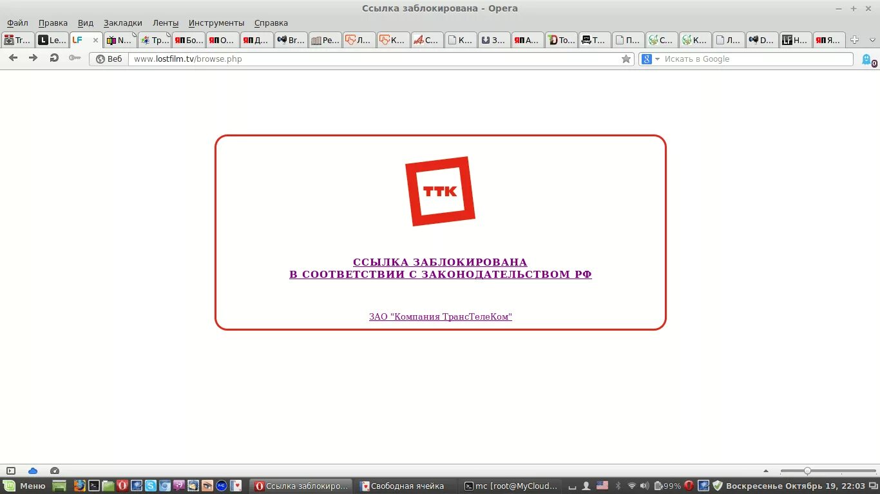Switch to the ЯП Д... tab
This screenshot has height=494, width=880.
coord(257,40)
